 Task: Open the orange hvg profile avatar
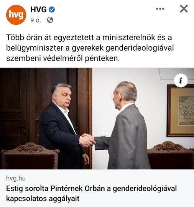[16, 15]
